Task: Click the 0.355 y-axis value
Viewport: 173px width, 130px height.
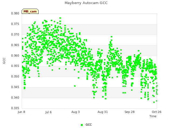Action: click(x=15, y=66)
